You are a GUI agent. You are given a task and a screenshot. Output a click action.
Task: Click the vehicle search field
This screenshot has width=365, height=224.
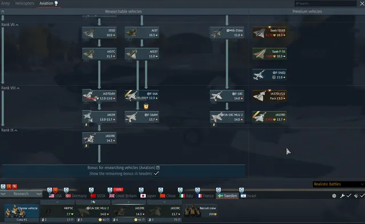click(x=326, y=3)
